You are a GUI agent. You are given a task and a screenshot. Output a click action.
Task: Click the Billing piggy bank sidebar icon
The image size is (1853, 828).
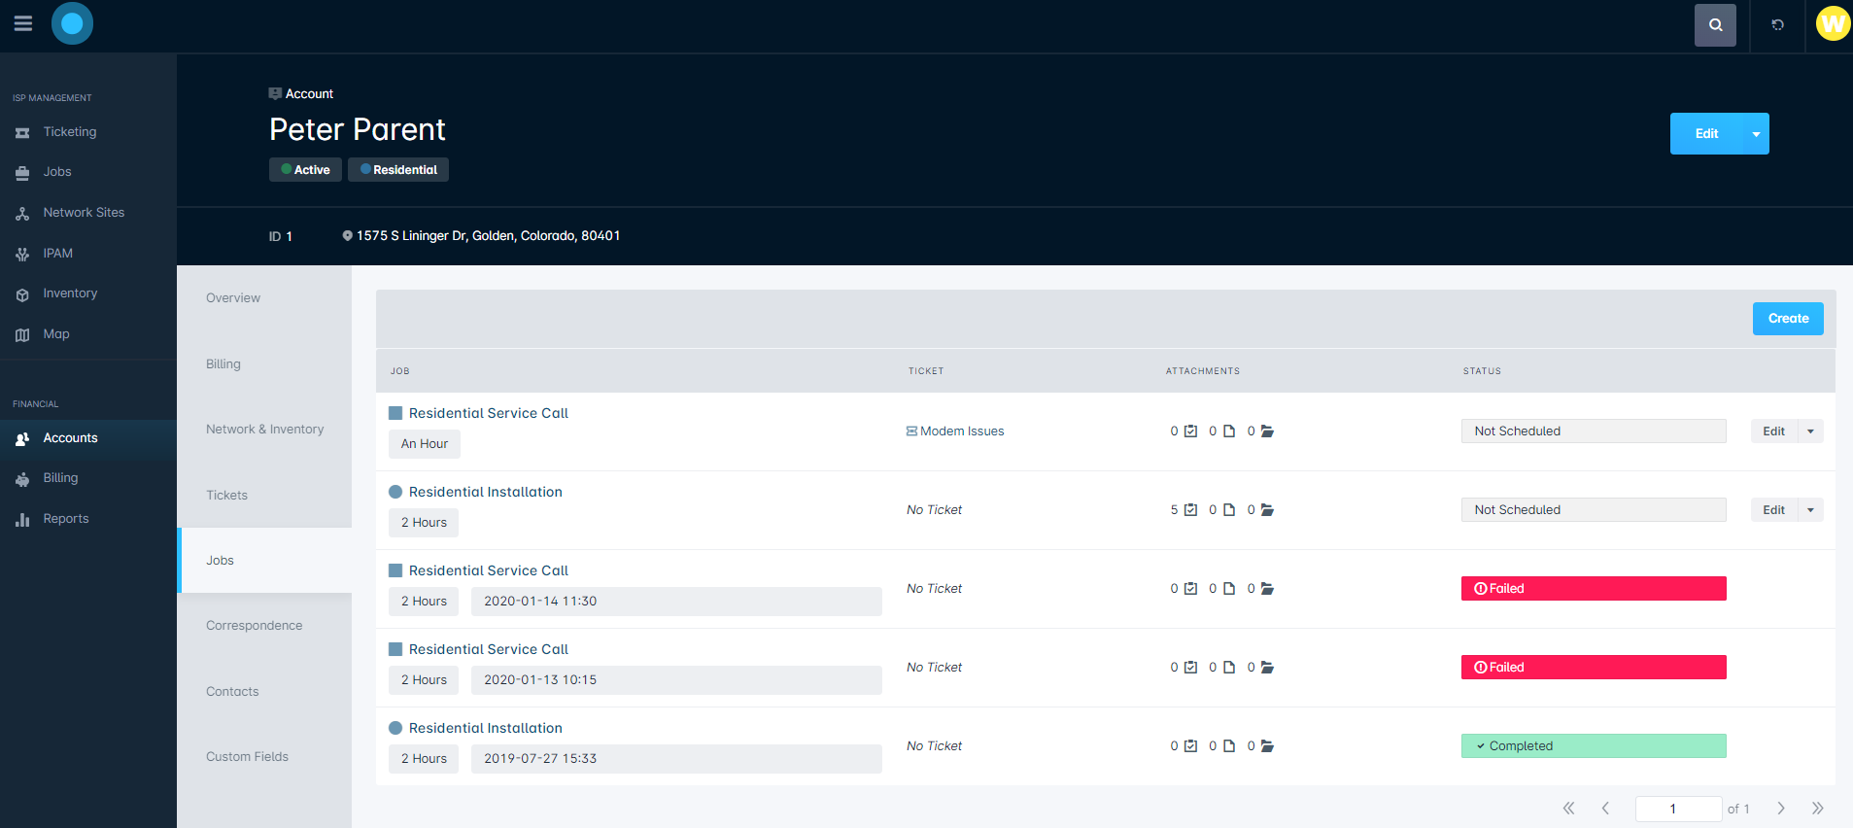[22, 479]
